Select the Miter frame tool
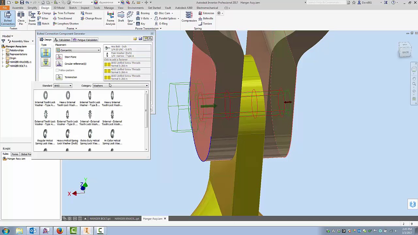The width and height of the screenshot is (418, 235). click(x=43, y=19)
